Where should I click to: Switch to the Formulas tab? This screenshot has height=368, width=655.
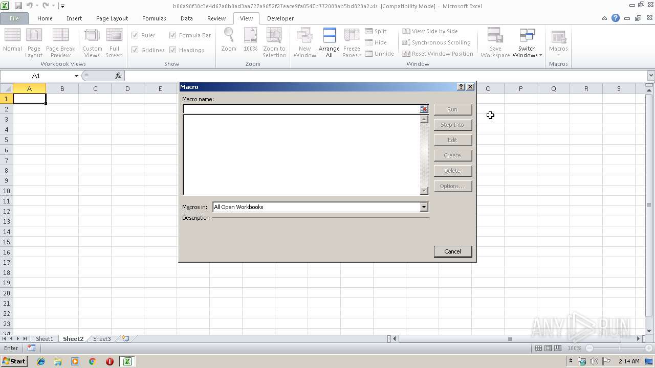pos(154,18)
